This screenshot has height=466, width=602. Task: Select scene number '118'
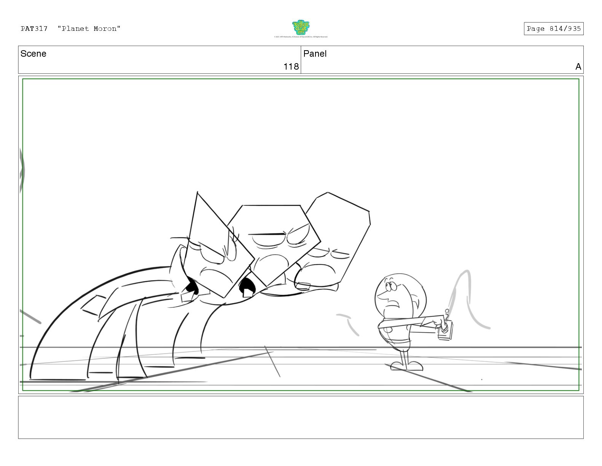tap(291, 67)
